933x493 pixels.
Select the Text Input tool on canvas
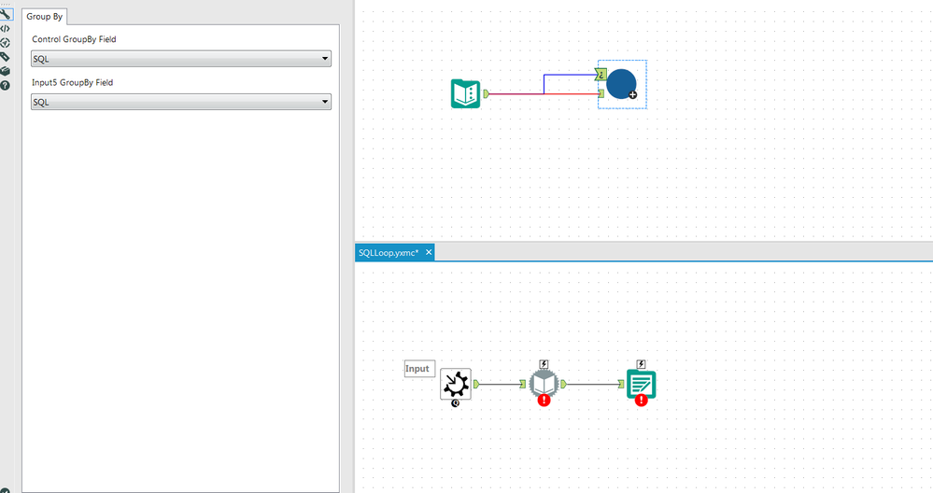(x=465, y=93)
